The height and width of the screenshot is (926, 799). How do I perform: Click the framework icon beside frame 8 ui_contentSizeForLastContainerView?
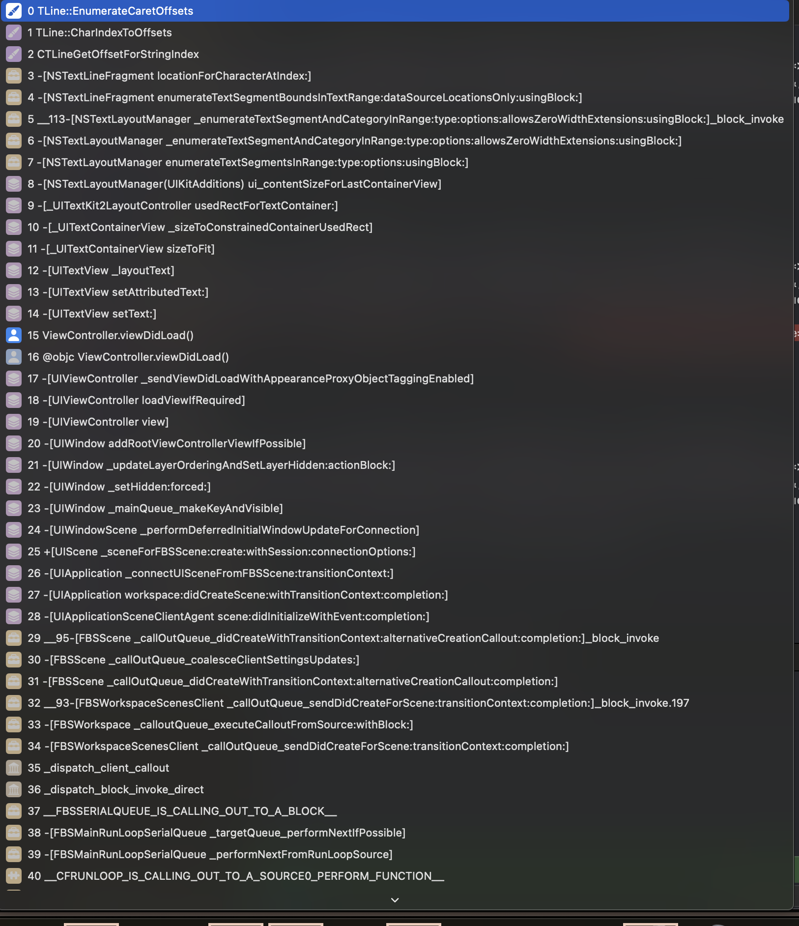[14, 184]
